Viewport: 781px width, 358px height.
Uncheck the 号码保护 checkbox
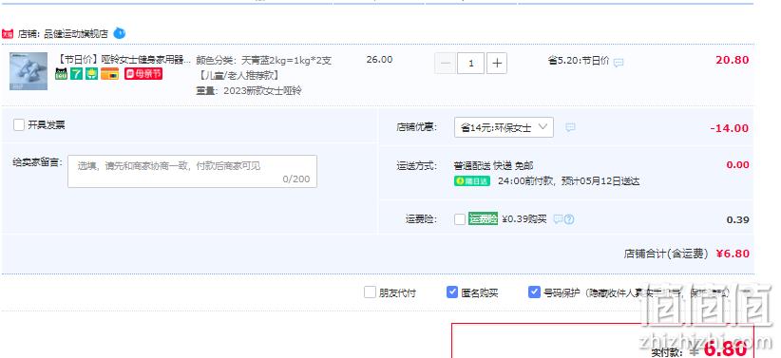[534, 292]
